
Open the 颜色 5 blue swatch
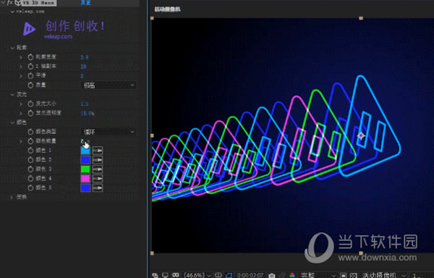tap(85, 188)
